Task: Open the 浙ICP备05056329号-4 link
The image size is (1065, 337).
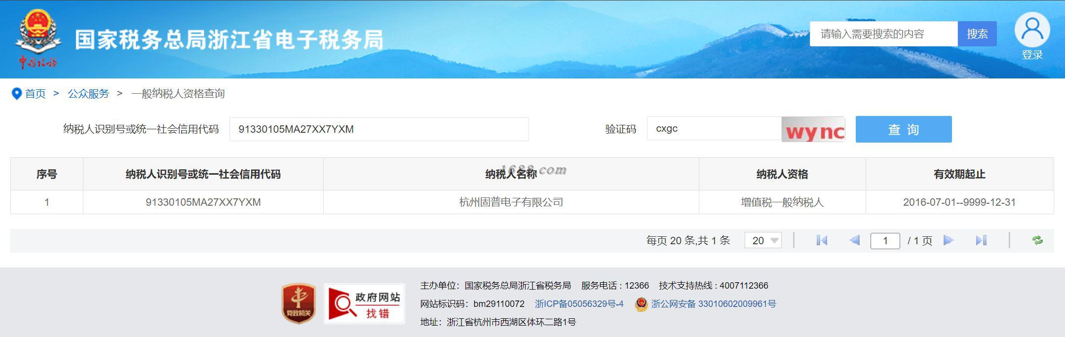Action: [579, 304]
